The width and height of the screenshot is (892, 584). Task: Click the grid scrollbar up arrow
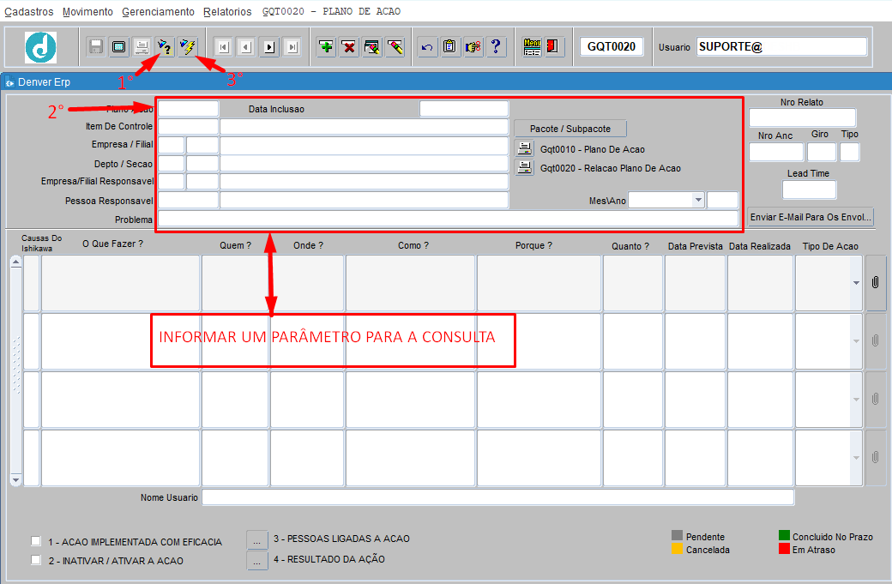click(16, 262)
